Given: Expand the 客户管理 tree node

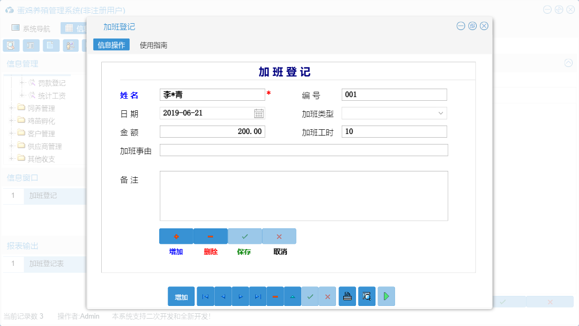Looking at the screenshot, I should 12,133.
